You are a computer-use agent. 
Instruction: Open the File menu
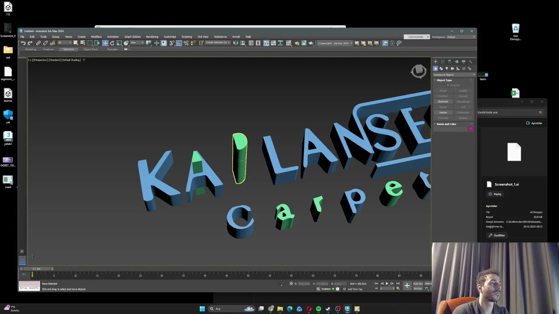click(x=22, y=37)
